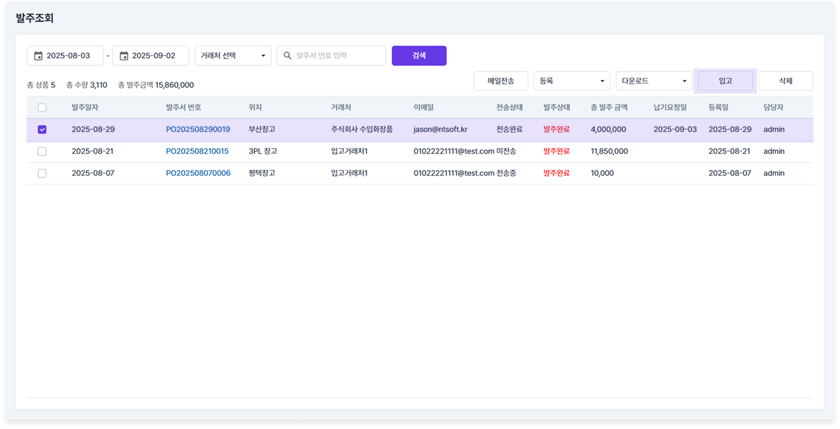Viewport: 840px width, 429px height.
Task: Click the 총 발주 금액 column header
Action: tap(608, 107)
